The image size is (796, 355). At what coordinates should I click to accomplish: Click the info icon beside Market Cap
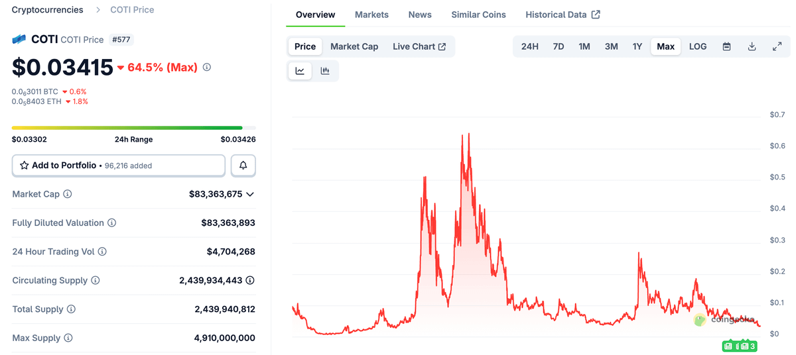click(68, 194)
